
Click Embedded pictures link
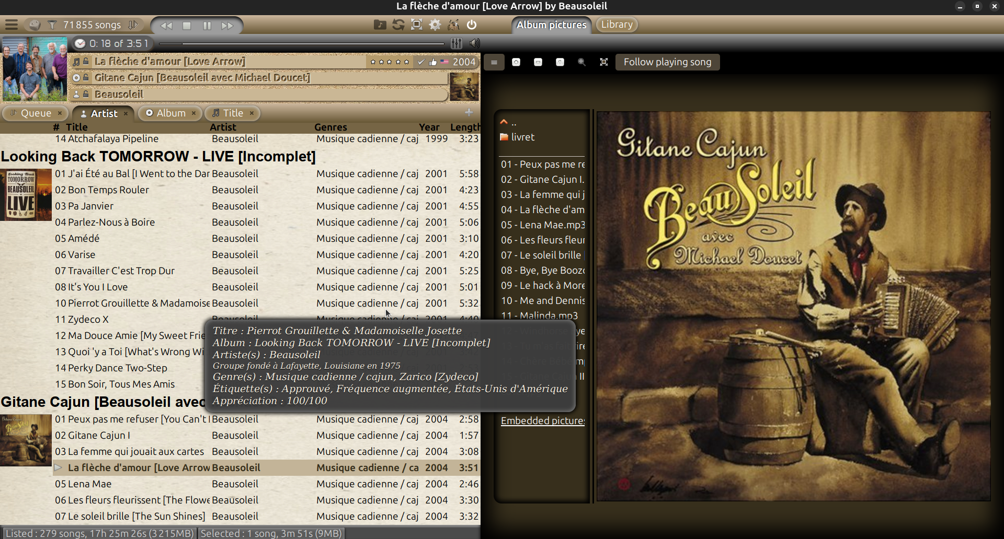coord(543,420)
